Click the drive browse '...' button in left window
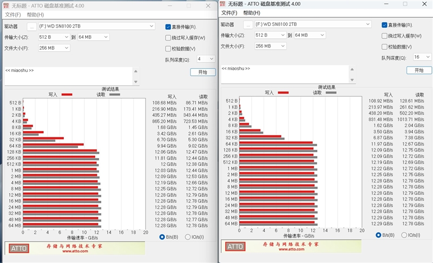This screenshot has width=433, height=263. [32, 27]
